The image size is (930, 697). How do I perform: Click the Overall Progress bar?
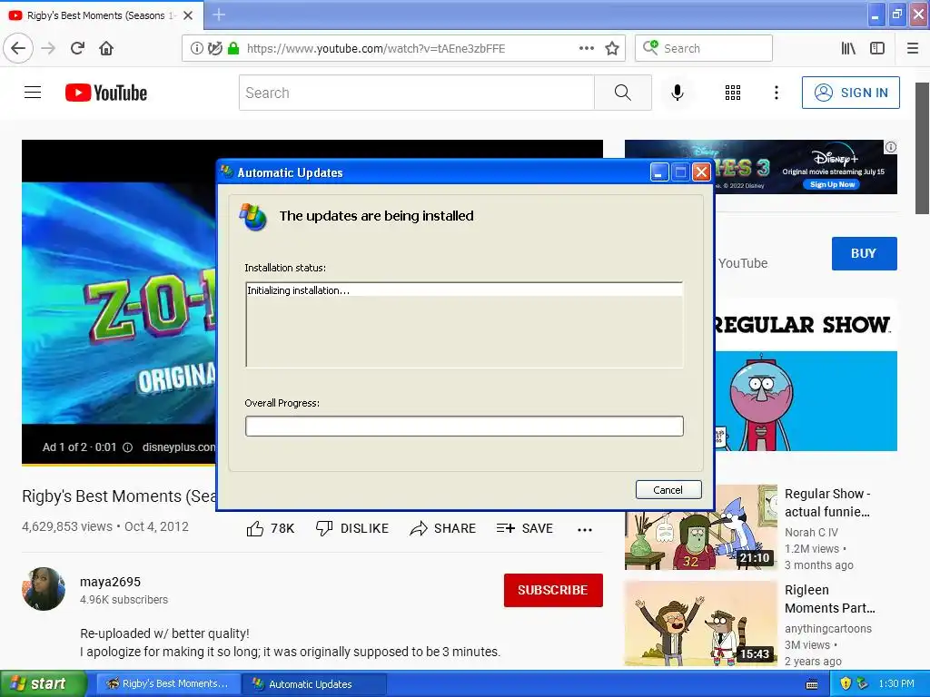pyautogui.click(x=464, y=427)
